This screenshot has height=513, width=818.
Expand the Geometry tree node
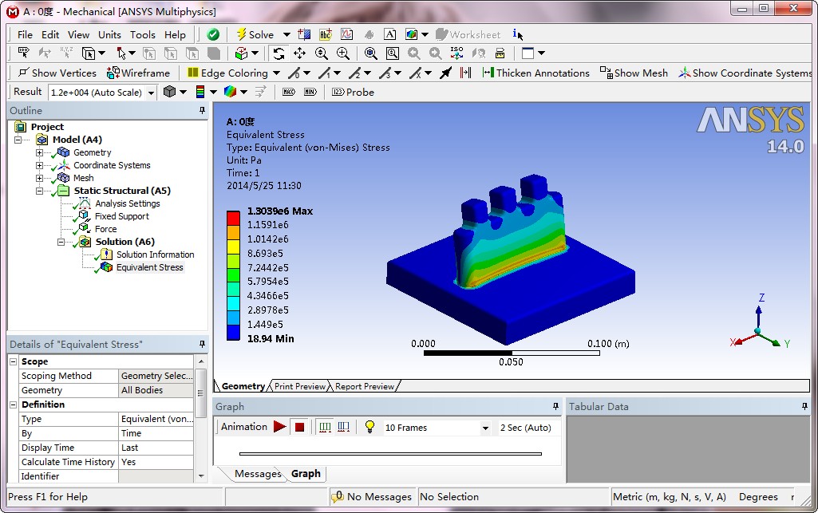(39, 152)
